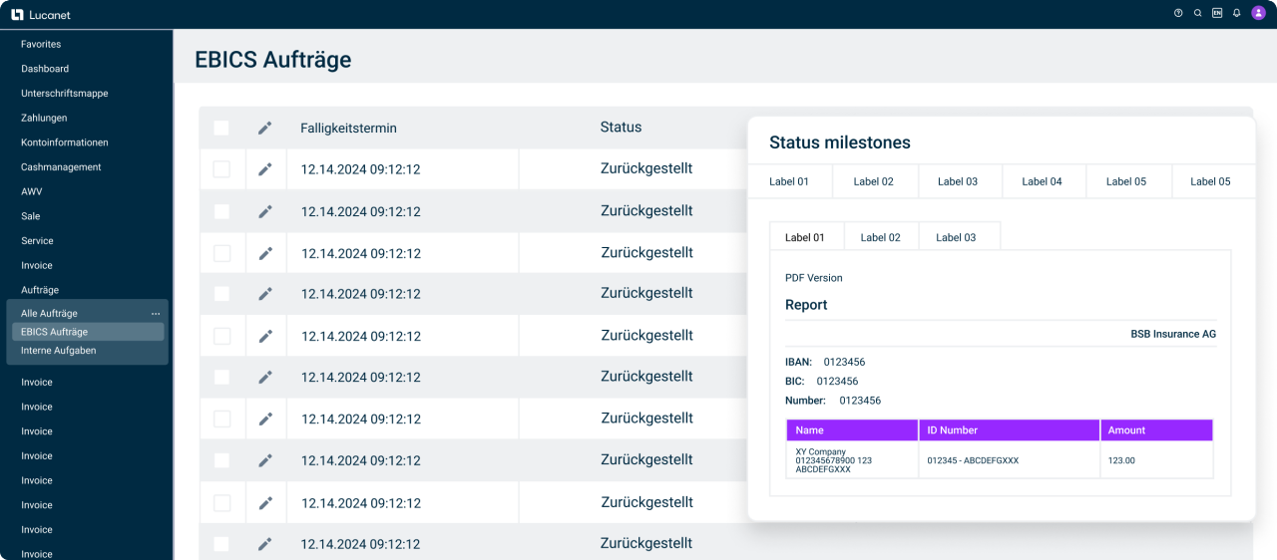Click the edit pencil in first data row
This screenshot has height=560, width=1277.
tap(264, 169)
